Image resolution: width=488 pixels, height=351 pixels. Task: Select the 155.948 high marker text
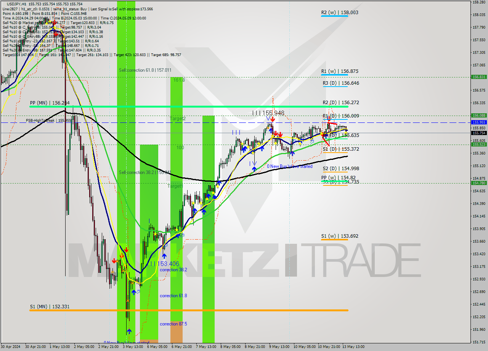pos(273,113)
